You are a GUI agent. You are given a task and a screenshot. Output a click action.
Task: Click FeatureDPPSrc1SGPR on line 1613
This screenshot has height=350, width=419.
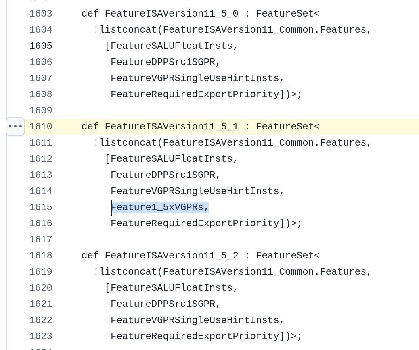[163, 175]
